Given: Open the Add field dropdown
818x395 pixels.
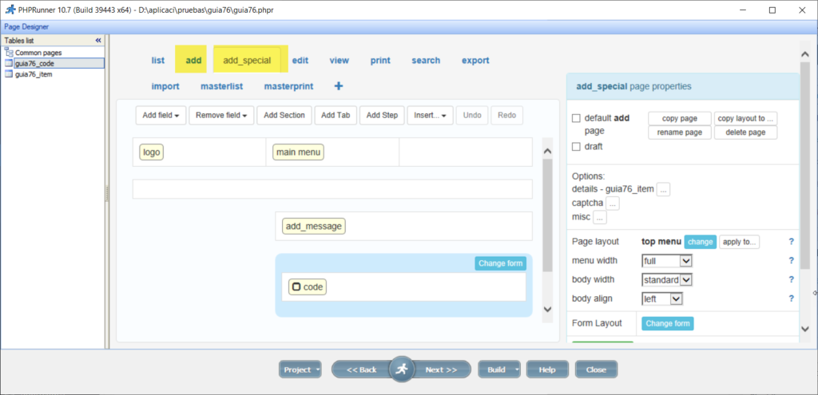Looking at the screenshot, I should coord(161,115).
